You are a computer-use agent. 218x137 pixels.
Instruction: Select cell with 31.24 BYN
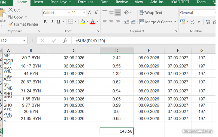point(31,91)
